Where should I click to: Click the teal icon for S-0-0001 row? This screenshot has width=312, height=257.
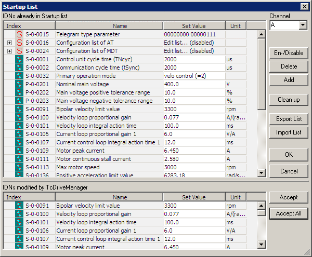[x=19, y=59]
